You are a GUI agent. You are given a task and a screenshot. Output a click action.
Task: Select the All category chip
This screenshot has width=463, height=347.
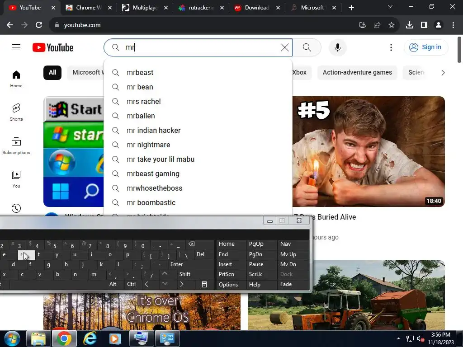point(52,73)
